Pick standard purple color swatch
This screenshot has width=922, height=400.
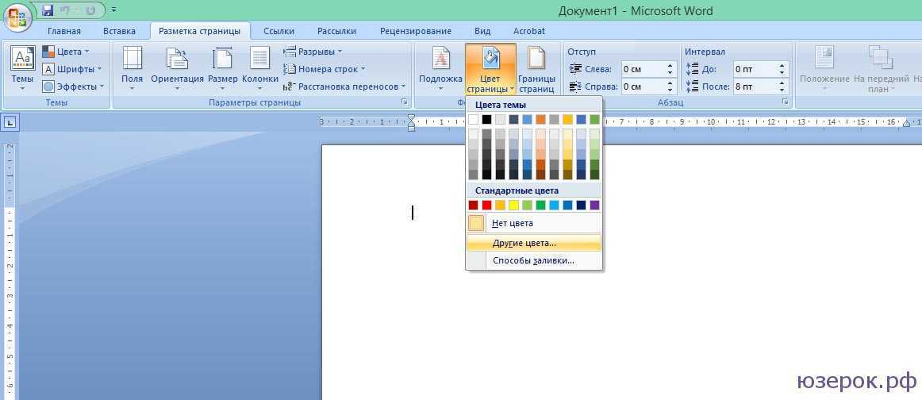pyautogui.click(x=594, y=206)
